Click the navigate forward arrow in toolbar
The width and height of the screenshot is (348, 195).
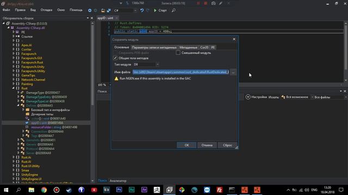96,10
